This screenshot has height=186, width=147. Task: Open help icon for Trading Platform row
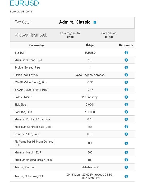pos(126,167)
